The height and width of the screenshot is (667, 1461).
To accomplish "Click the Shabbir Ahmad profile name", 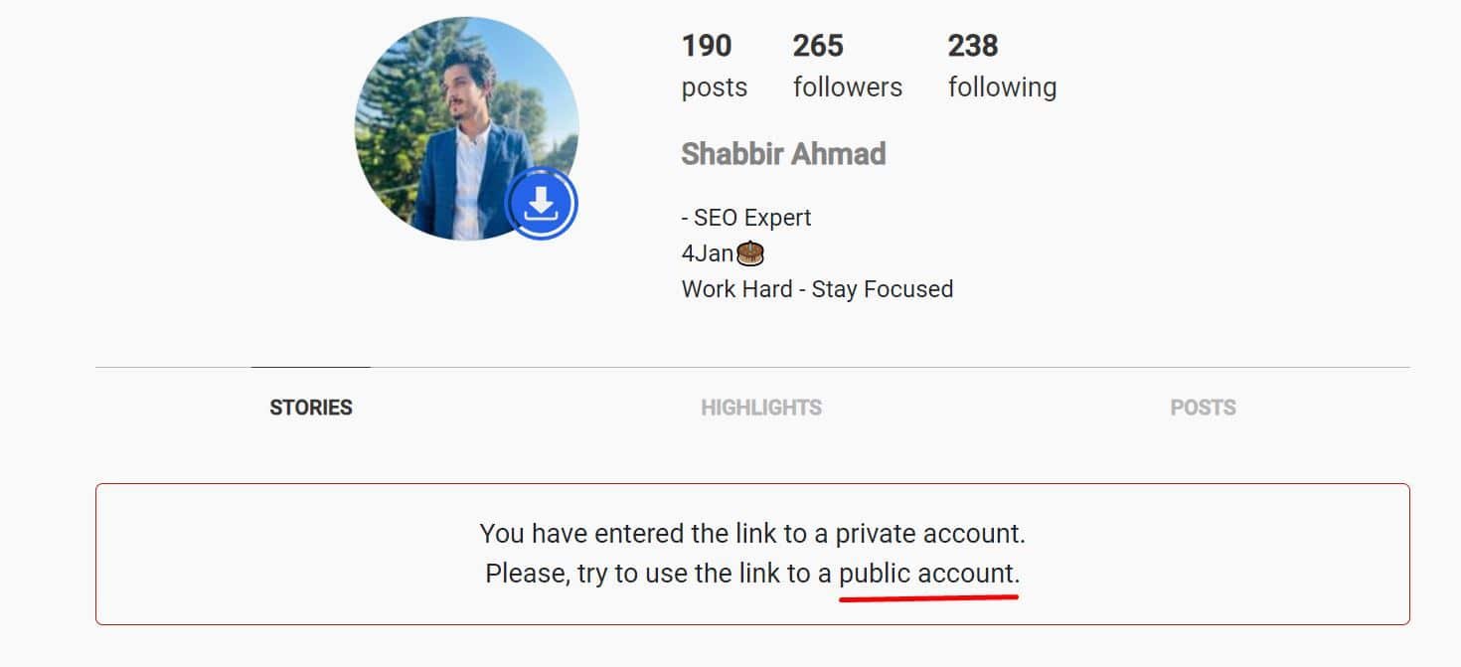I will [783, 154].
